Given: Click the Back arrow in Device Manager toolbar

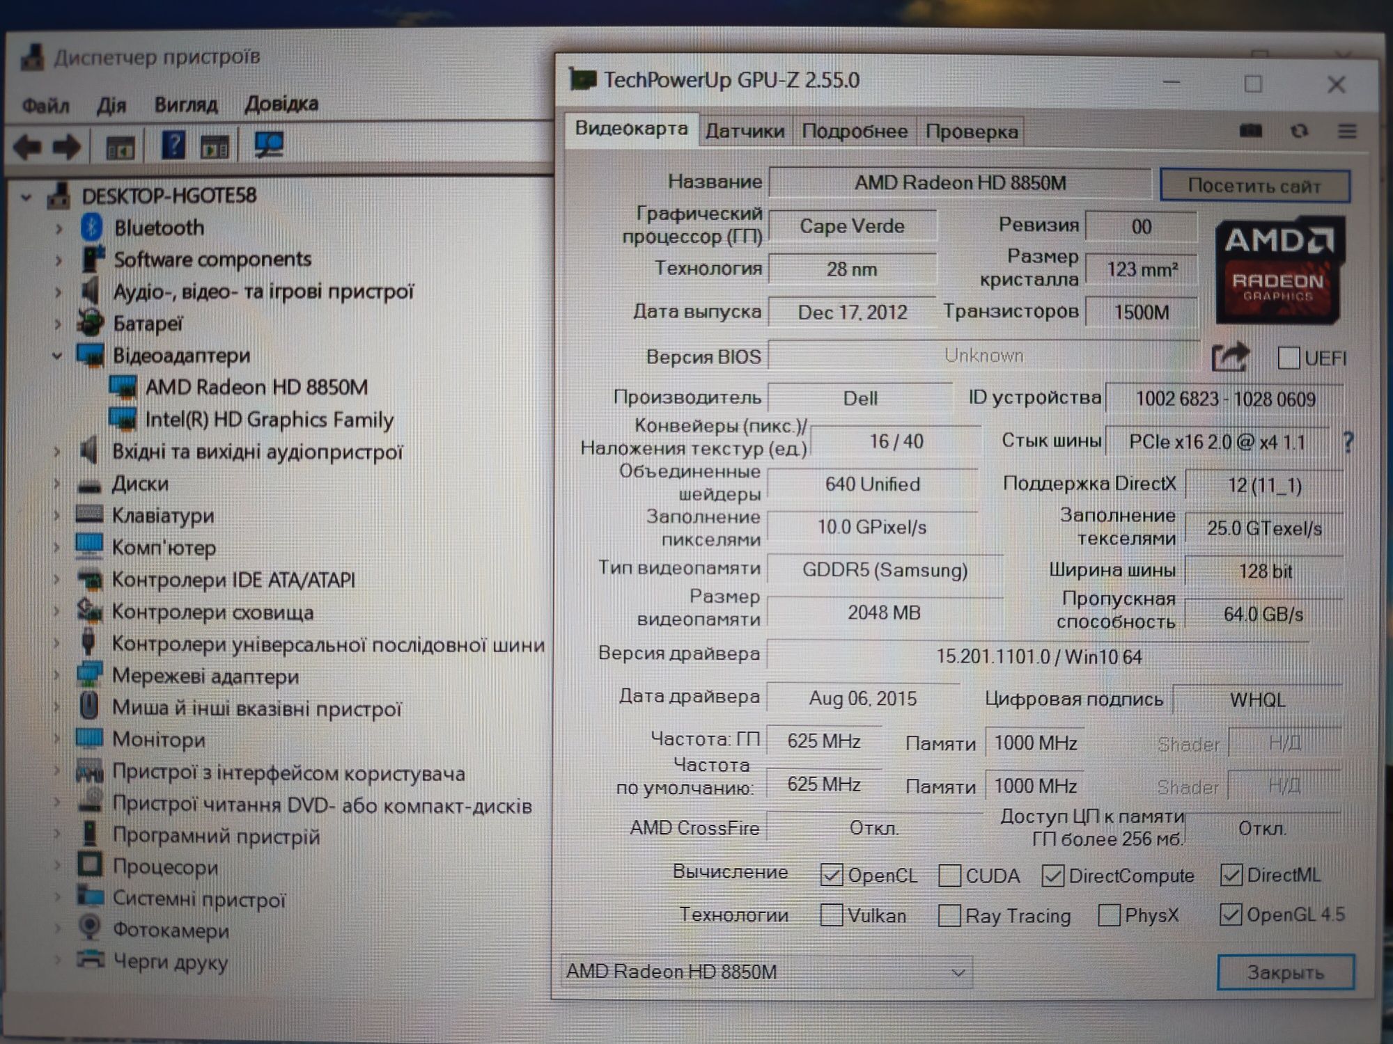Looking at the screenshot, I should pos(28,147).
